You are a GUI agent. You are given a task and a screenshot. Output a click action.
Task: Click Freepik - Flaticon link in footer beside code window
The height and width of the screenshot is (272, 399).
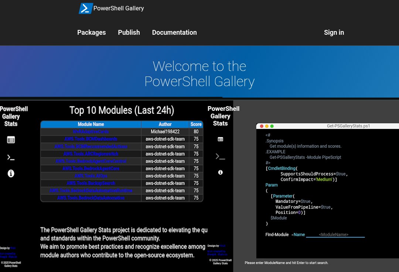(217, 254)
